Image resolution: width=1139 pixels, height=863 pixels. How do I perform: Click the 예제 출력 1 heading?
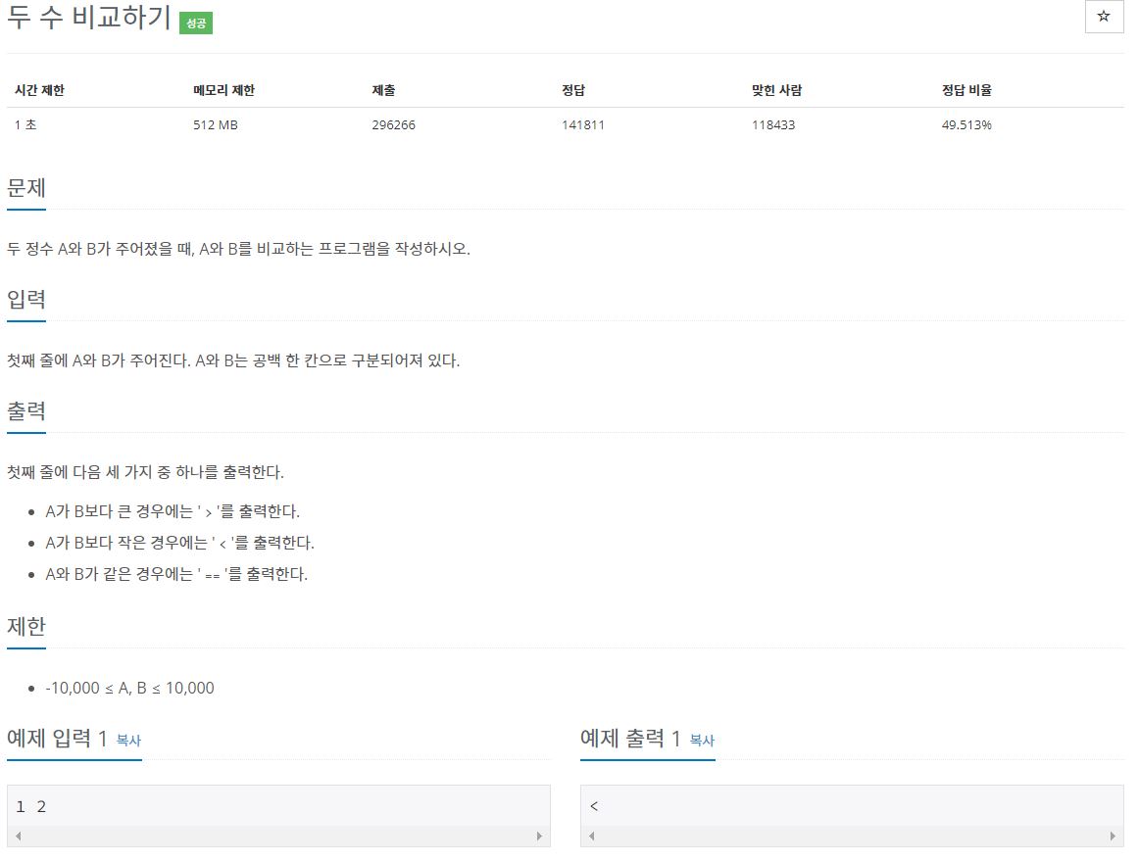coord(630,739)
